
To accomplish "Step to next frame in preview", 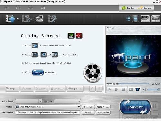I will [x=117, y=89].
